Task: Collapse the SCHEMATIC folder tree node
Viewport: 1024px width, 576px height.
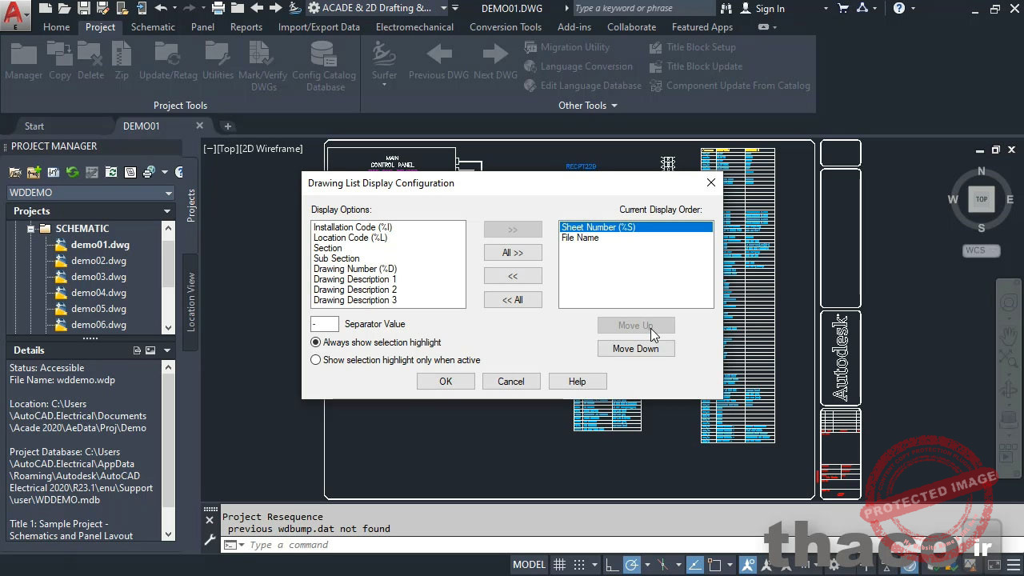Action: click(x=31, y=229)
